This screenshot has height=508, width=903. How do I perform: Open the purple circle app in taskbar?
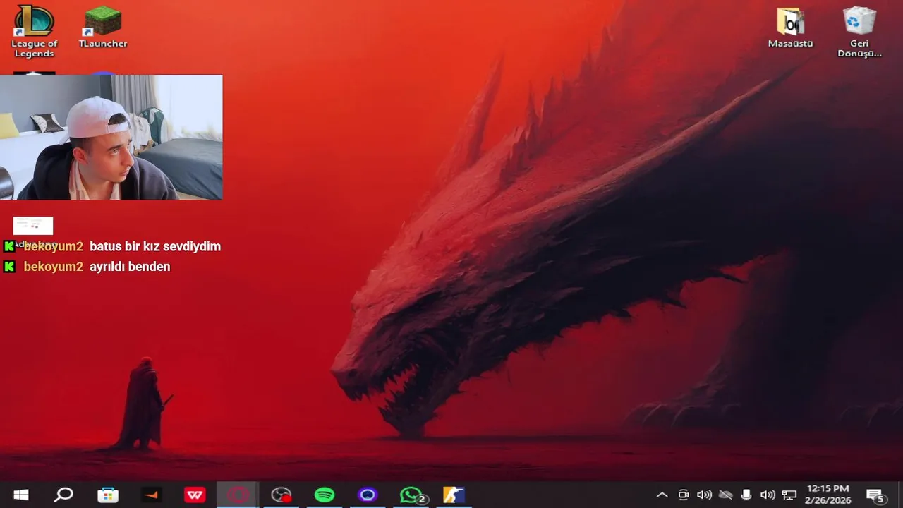[x=368, y=495]
